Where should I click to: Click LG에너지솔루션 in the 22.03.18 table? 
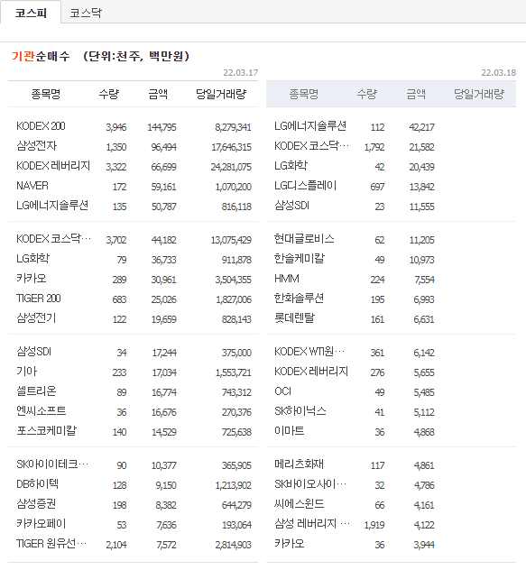pyautogui.click(x=310, y=126)
